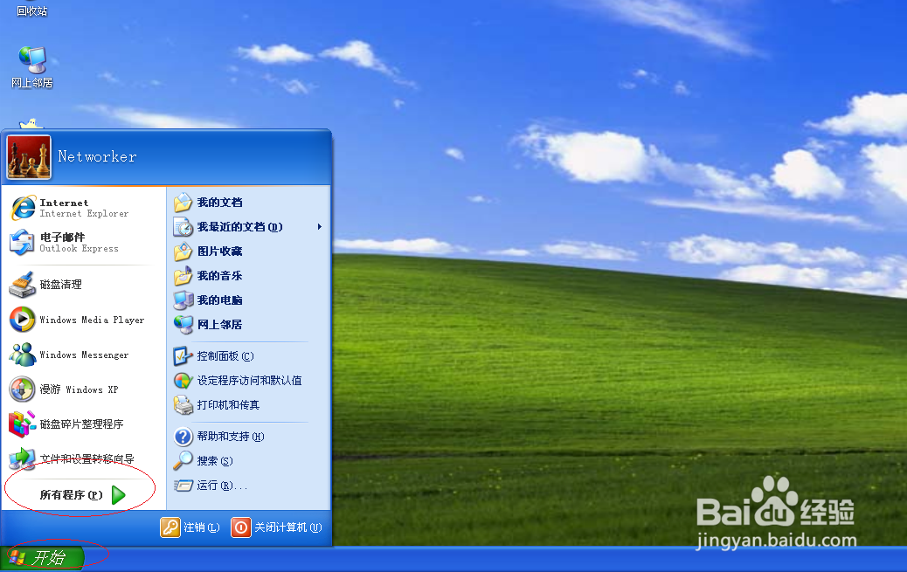Select the 控制面板(C) menu text
This screenshot has width=907, height=572.
click(225, 356)
